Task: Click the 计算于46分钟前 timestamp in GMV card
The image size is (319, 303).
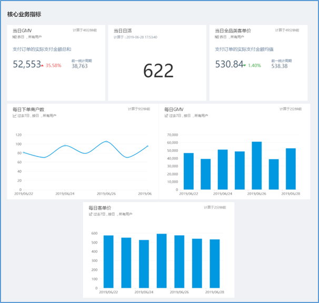Action: (85, 30)
